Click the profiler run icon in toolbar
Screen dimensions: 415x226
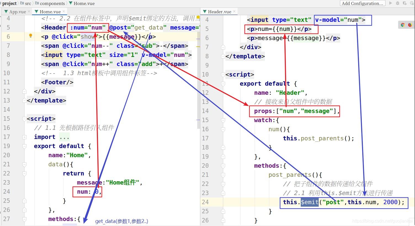[411, 3]
